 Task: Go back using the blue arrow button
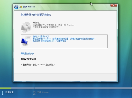[x=16, y=7]
